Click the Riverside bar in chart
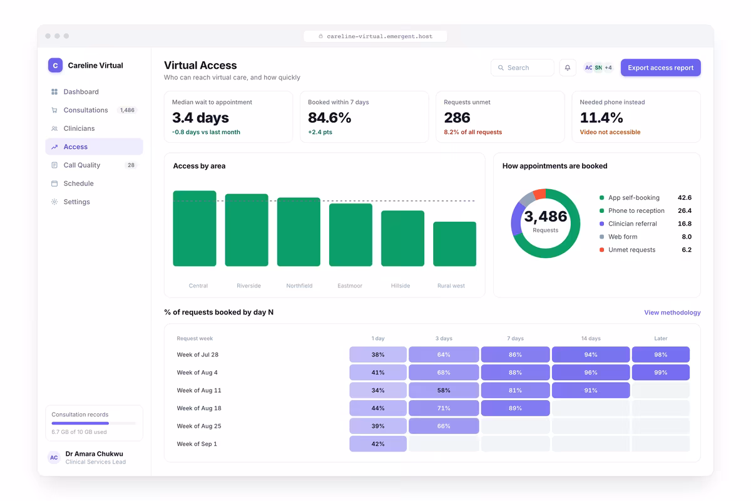Image resolution: width=751 pixels, height=501 pixels. [247, 230]
